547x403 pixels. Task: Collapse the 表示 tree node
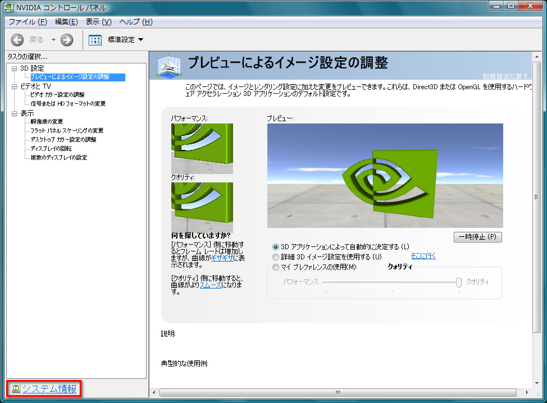(14, 113)
